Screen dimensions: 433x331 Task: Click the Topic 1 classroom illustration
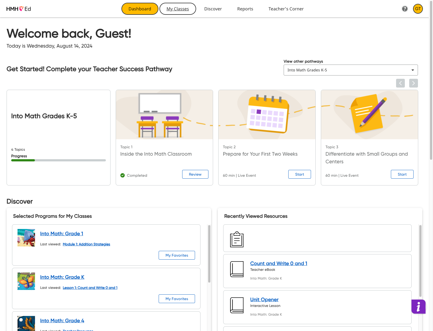pos(164,115)
